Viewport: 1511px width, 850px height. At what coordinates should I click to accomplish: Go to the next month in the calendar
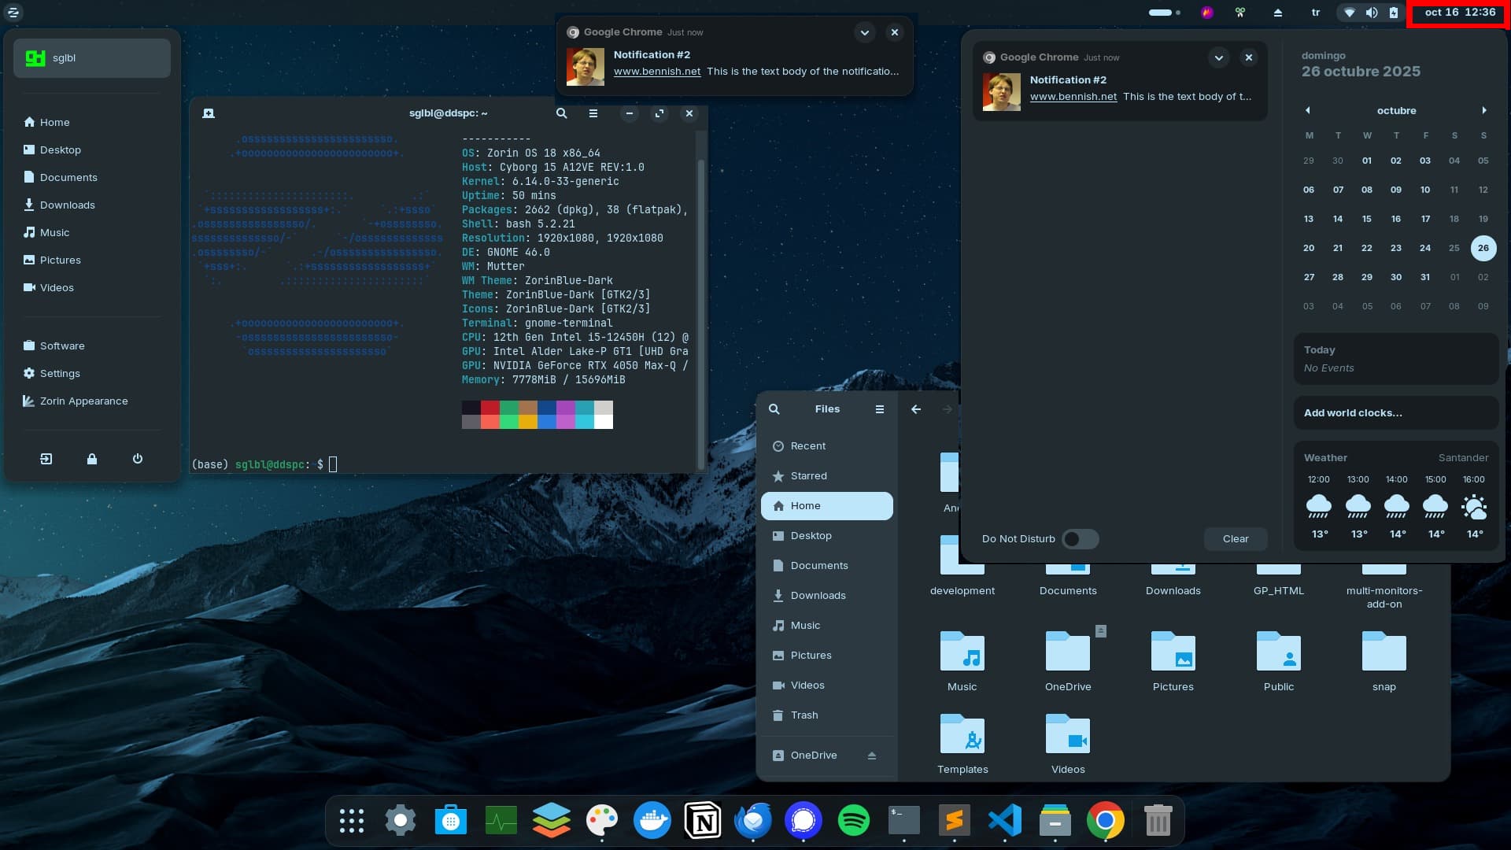click(1484, 111)
